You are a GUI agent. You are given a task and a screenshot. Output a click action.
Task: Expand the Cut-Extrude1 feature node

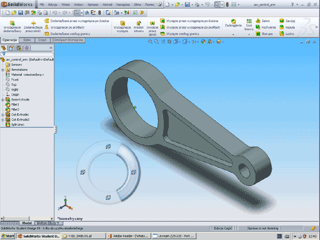click(x=3, y=114)
